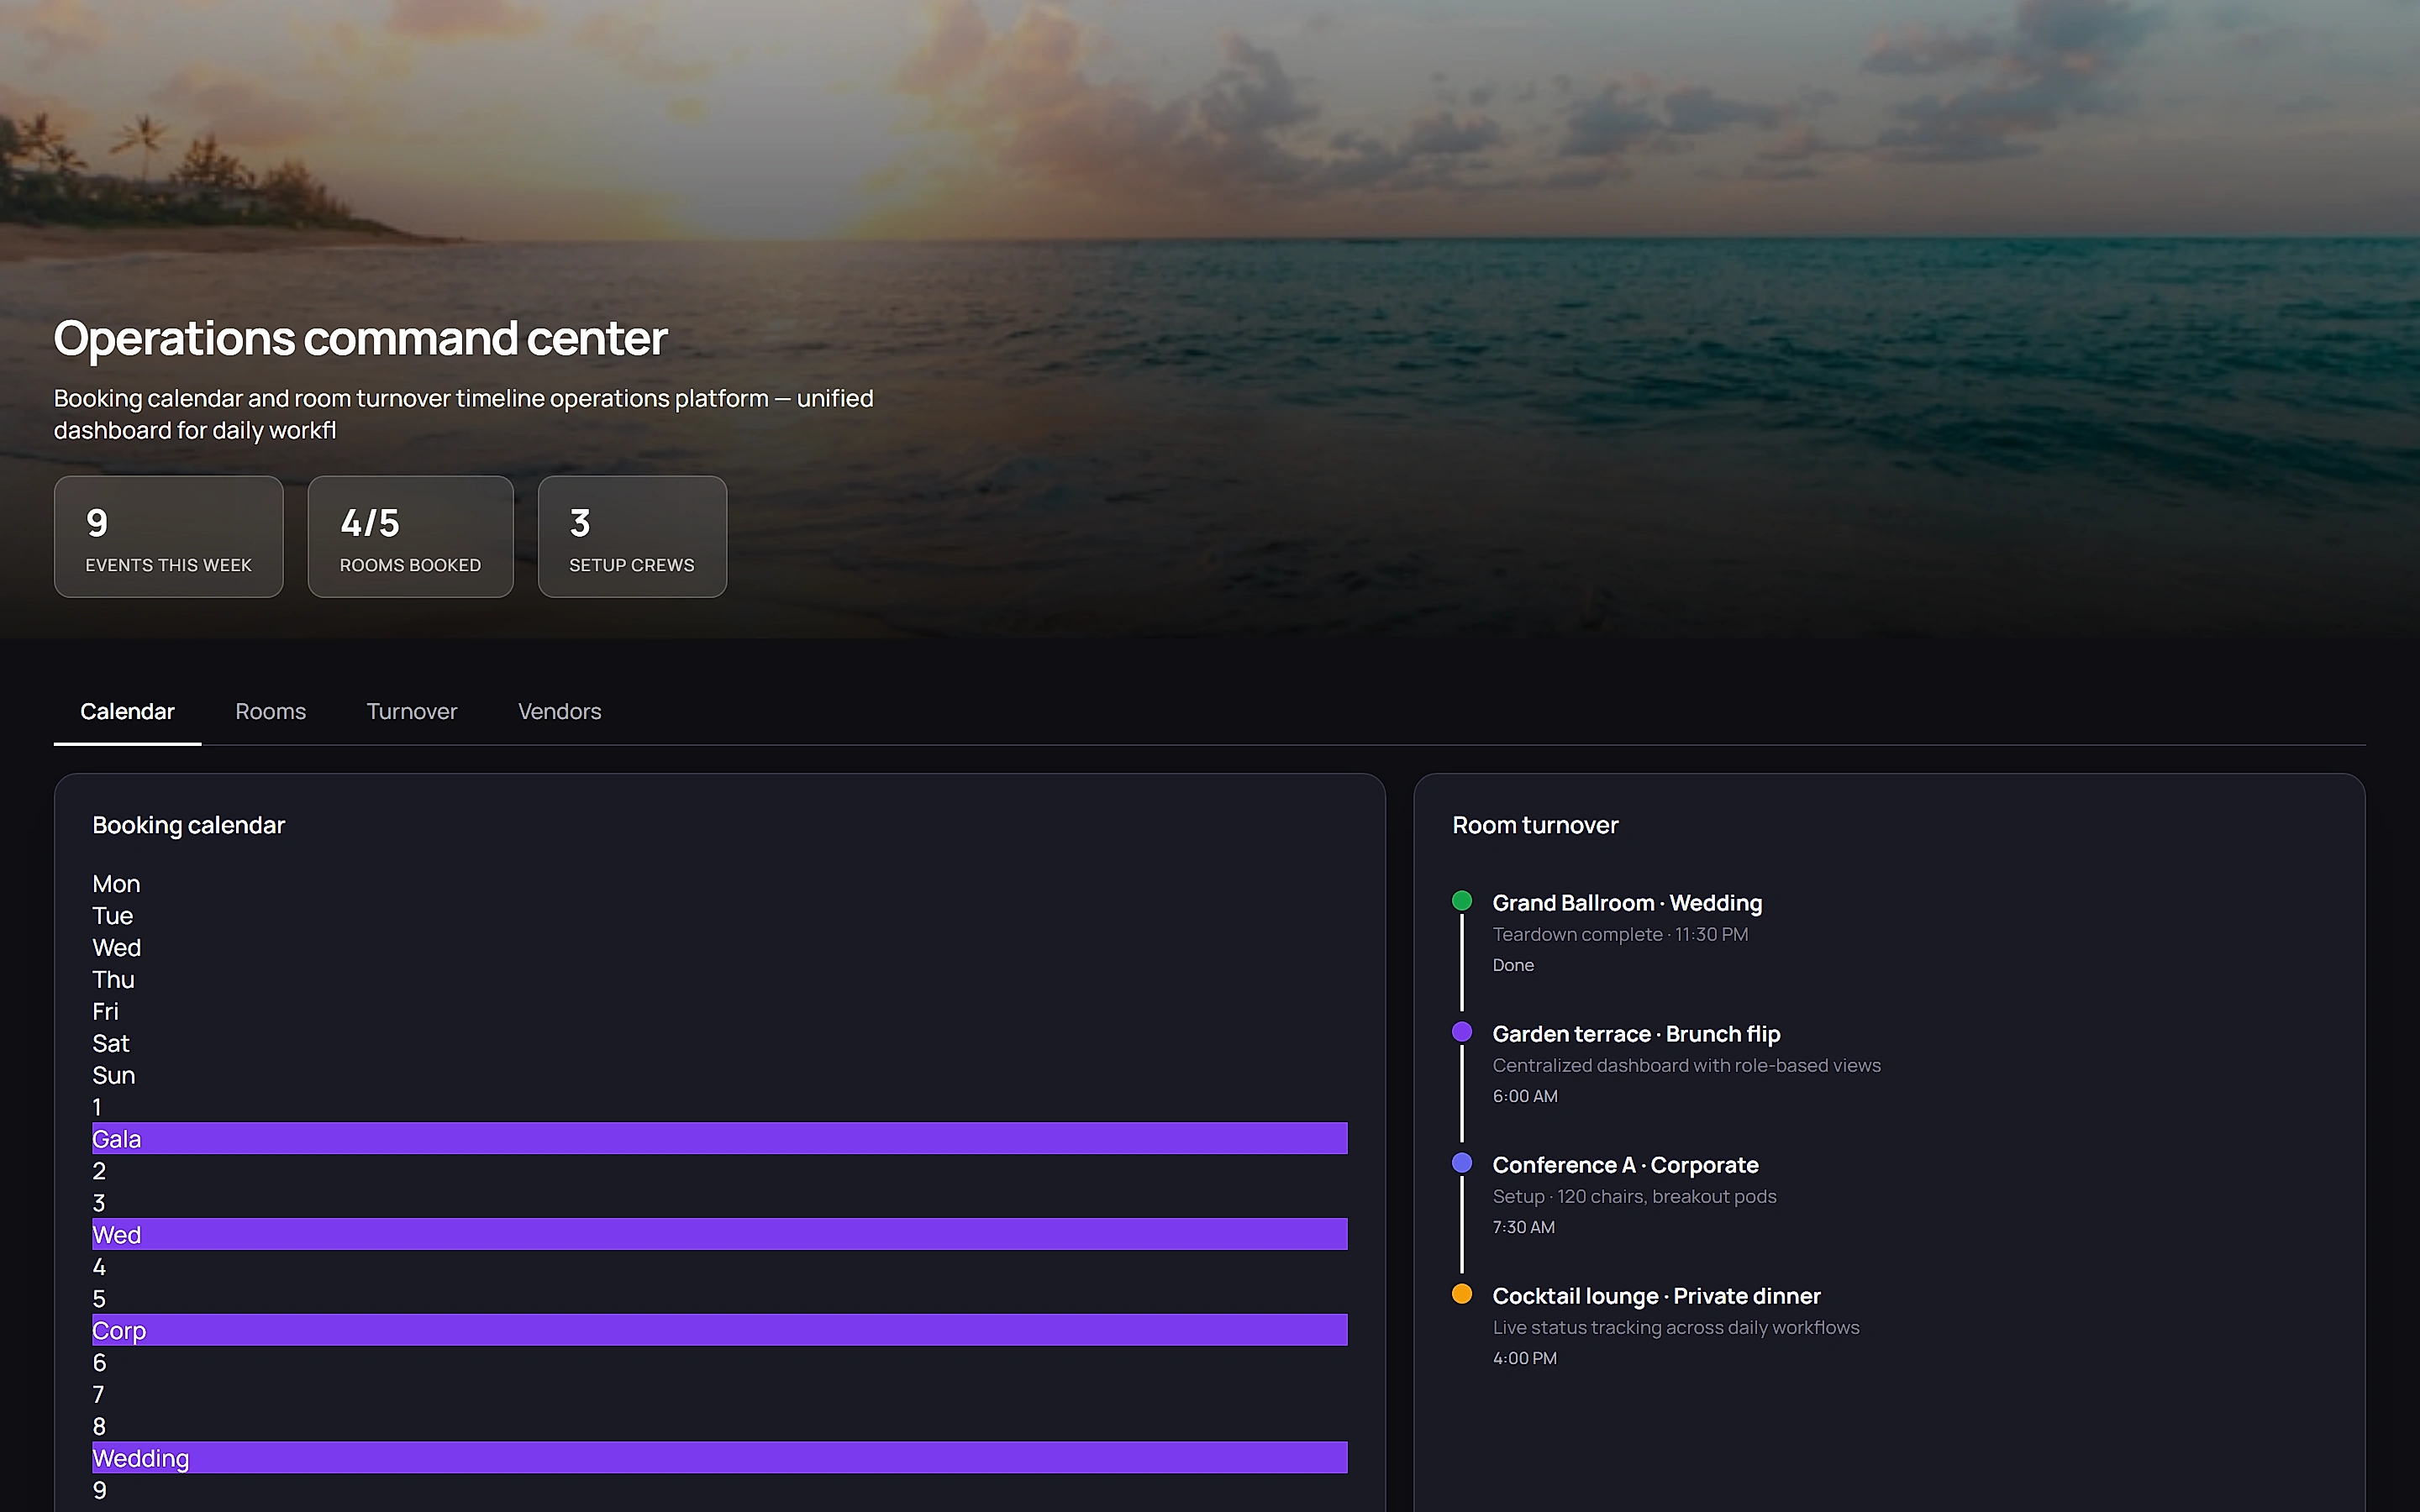
Task: Select the 3 Setup Crews card
Action: (x=632, y=537)
